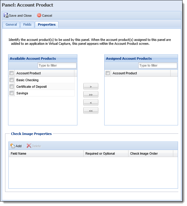Click the Add icon in Check Image Properties
The width and height of the screenshot is (187, 206).
[13, 146]
